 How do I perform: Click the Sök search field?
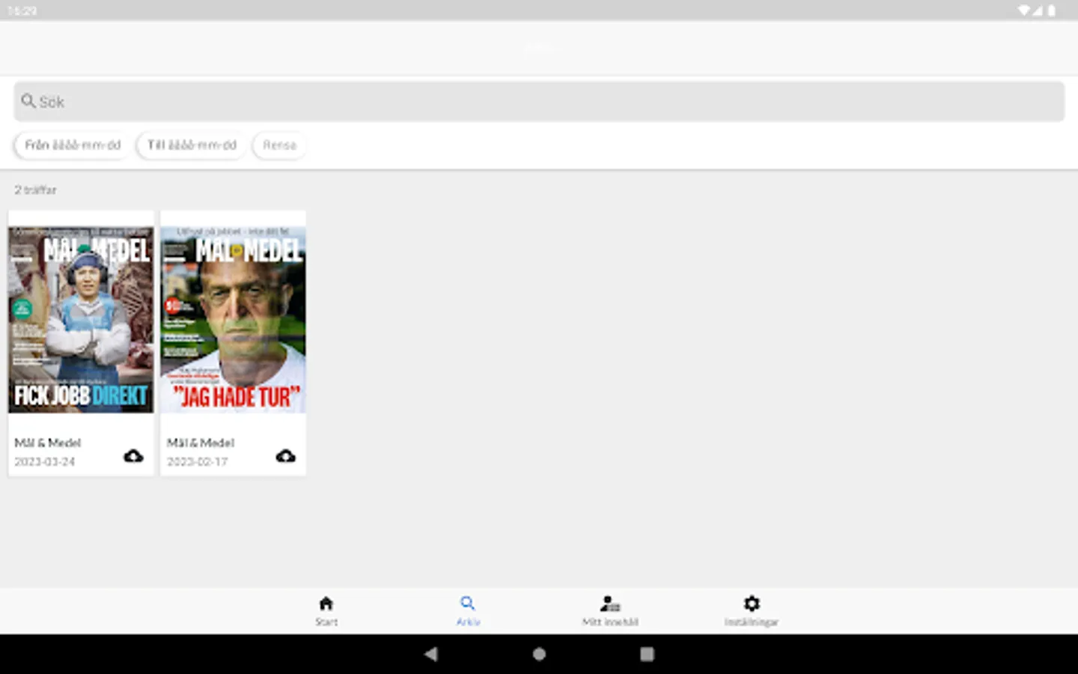[539, 101]
